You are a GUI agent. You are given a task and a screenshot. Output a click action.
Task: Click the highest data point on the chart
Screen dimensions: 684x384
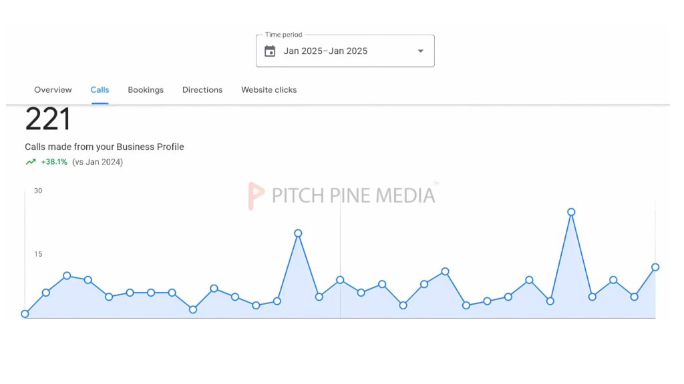(x=571, y=212)
